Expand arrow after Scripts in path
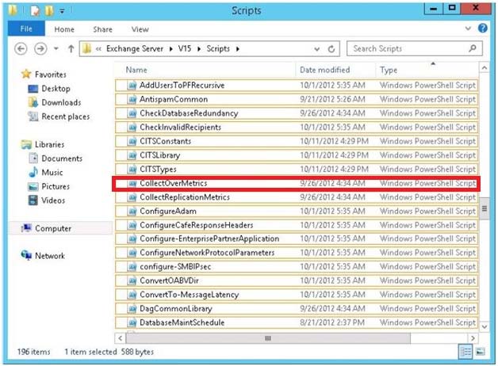Screen dimensions: 498x366 click(238, 49)
